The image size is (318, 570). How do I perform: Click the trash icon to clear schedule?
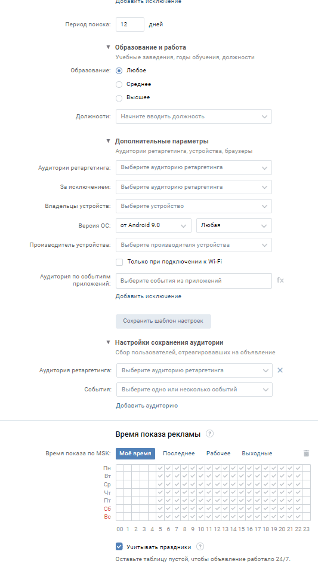(x=306, y=453)
